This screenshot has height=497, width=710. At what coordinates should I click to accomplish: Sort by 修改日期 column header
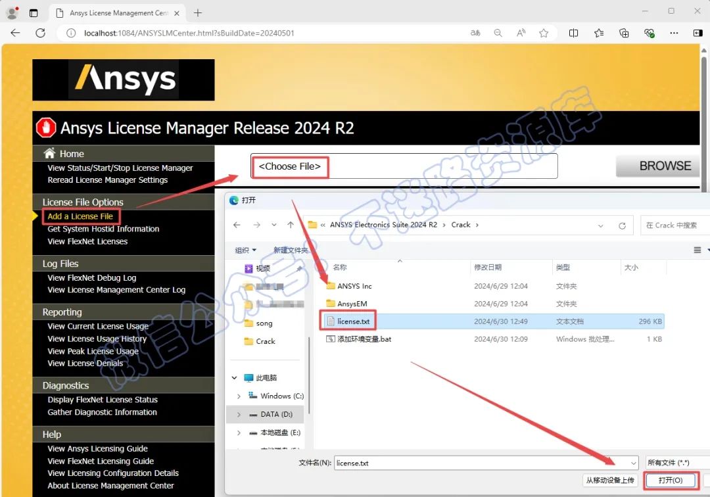488,267
